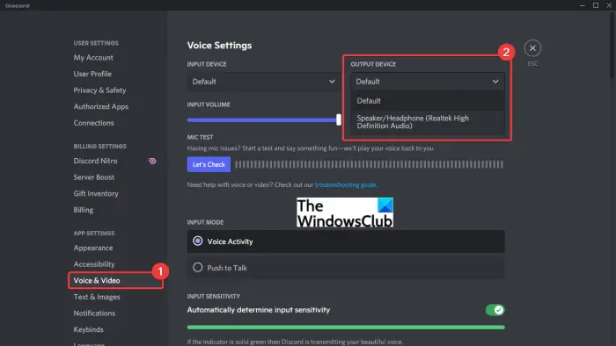
Task: Click the Input Volume slider handle
Action: 339,120
